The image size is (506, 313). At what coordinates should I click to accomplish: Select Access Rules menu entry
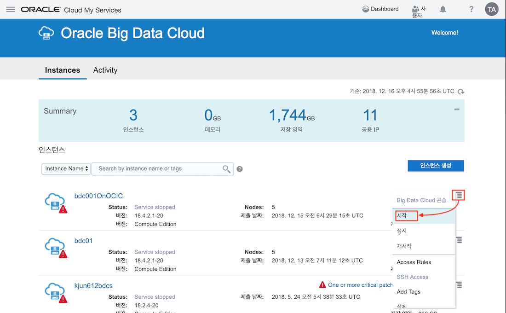pos(414,262)
